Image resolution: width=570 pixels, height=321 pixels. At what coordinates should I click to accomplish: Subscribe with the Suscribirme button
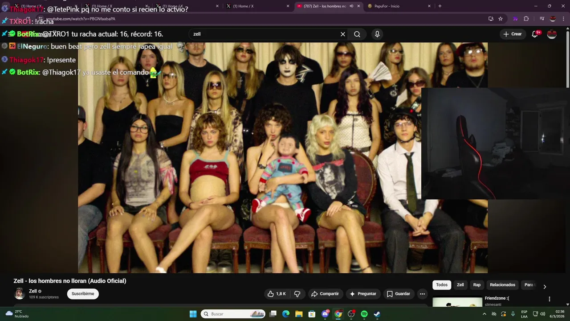click(83, 294)
